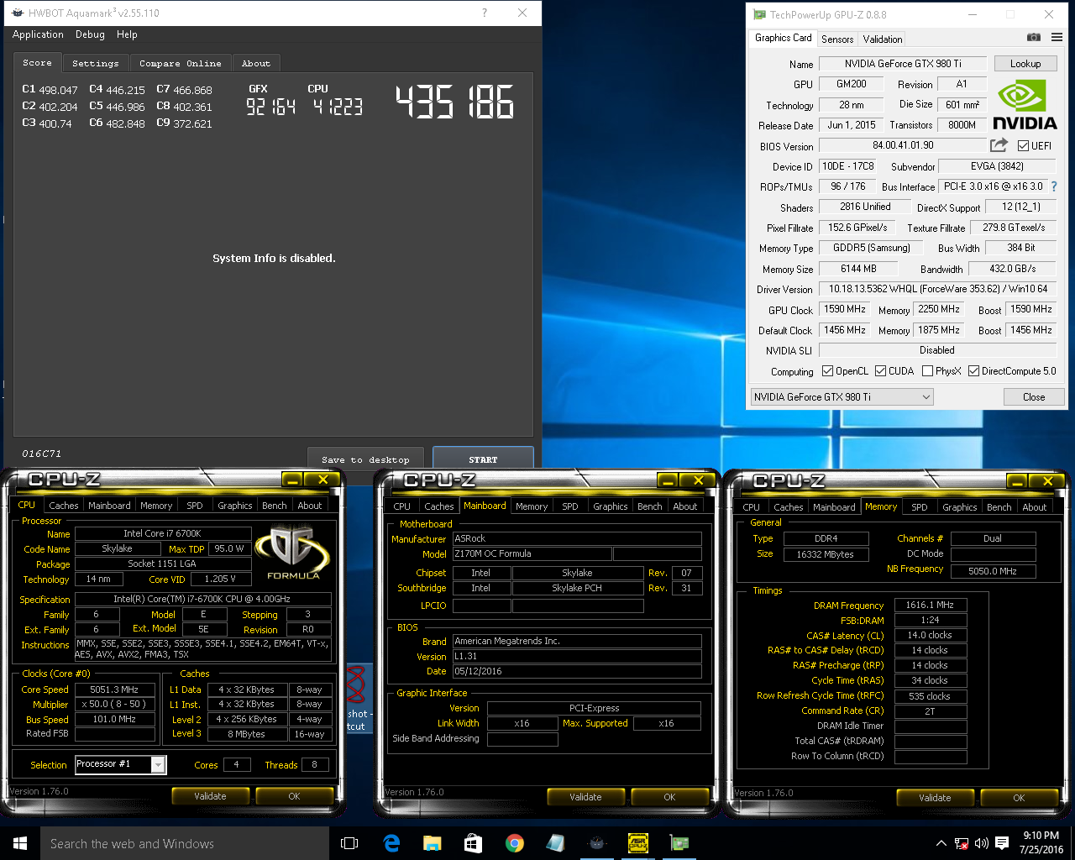The width and height of the screenshot is (1075, 860).
Task: Take a screenshot with GPU-Z camera icon
Action: coord(1034,38)
